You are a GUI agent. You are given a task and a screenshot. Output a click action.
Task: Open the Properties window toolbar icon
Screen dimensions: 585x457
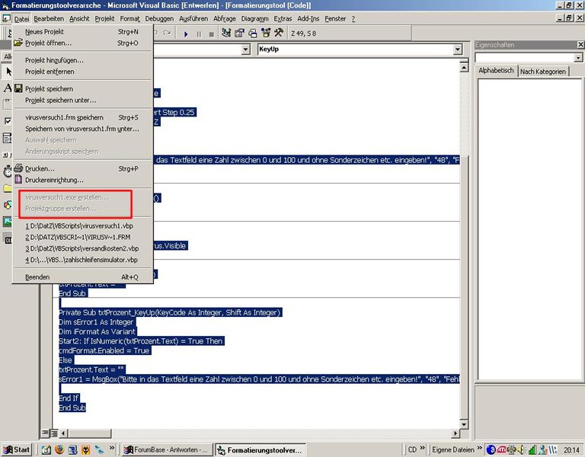click(239, 34)
